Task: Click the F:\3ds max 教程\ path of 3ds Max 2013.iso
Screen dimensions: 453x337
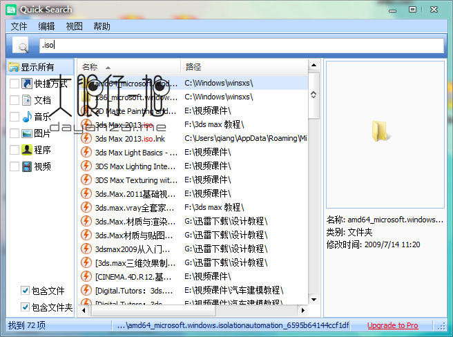Action: click(214, 124)
